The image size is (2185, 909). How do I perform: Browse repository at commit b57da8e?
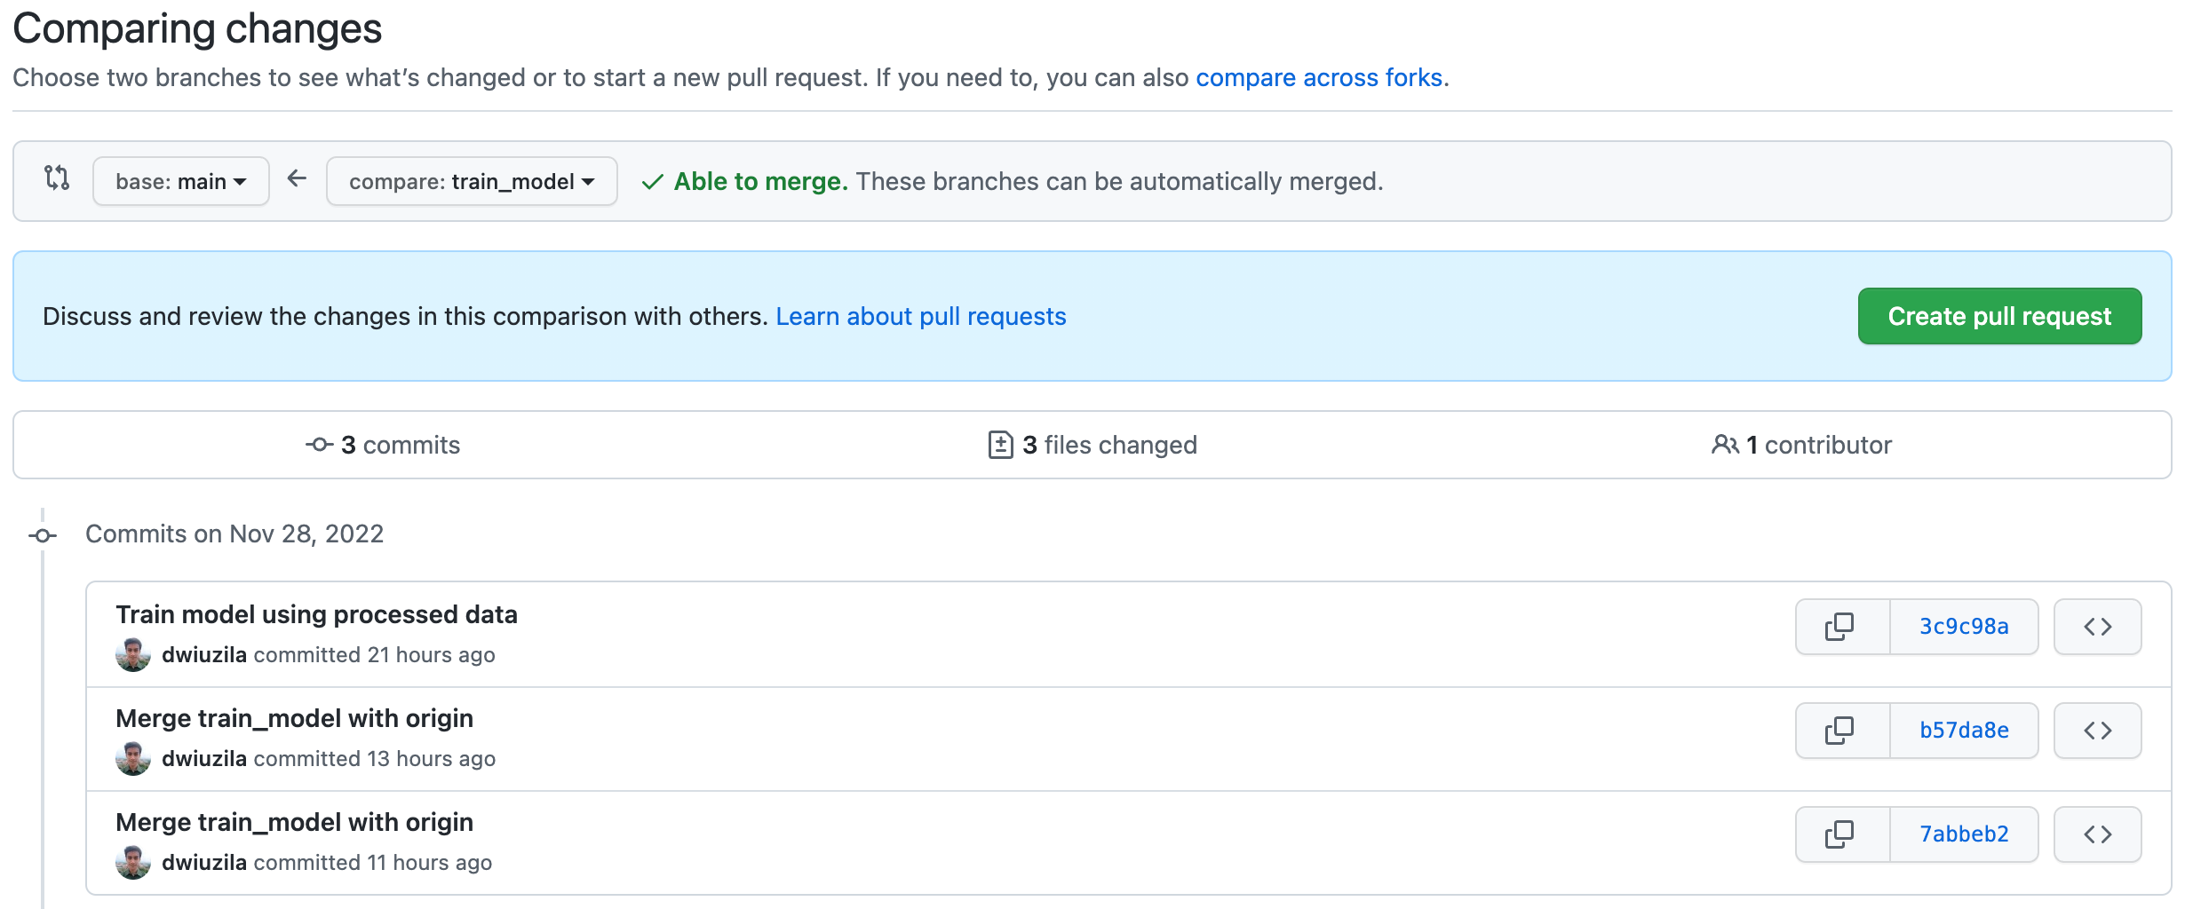(x=2097, y=731)
